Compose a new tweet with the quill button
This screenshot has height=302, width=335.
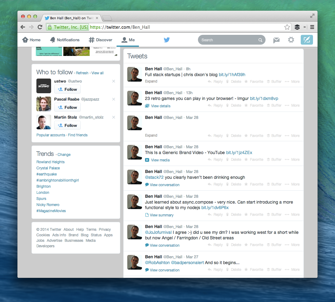click(x=307, y=40)
